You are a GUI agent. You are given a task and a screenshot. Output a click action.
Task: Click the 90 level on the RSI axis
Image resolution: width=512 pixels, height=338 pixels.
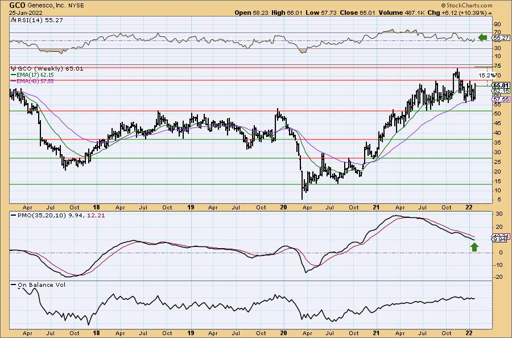point(497,24)
